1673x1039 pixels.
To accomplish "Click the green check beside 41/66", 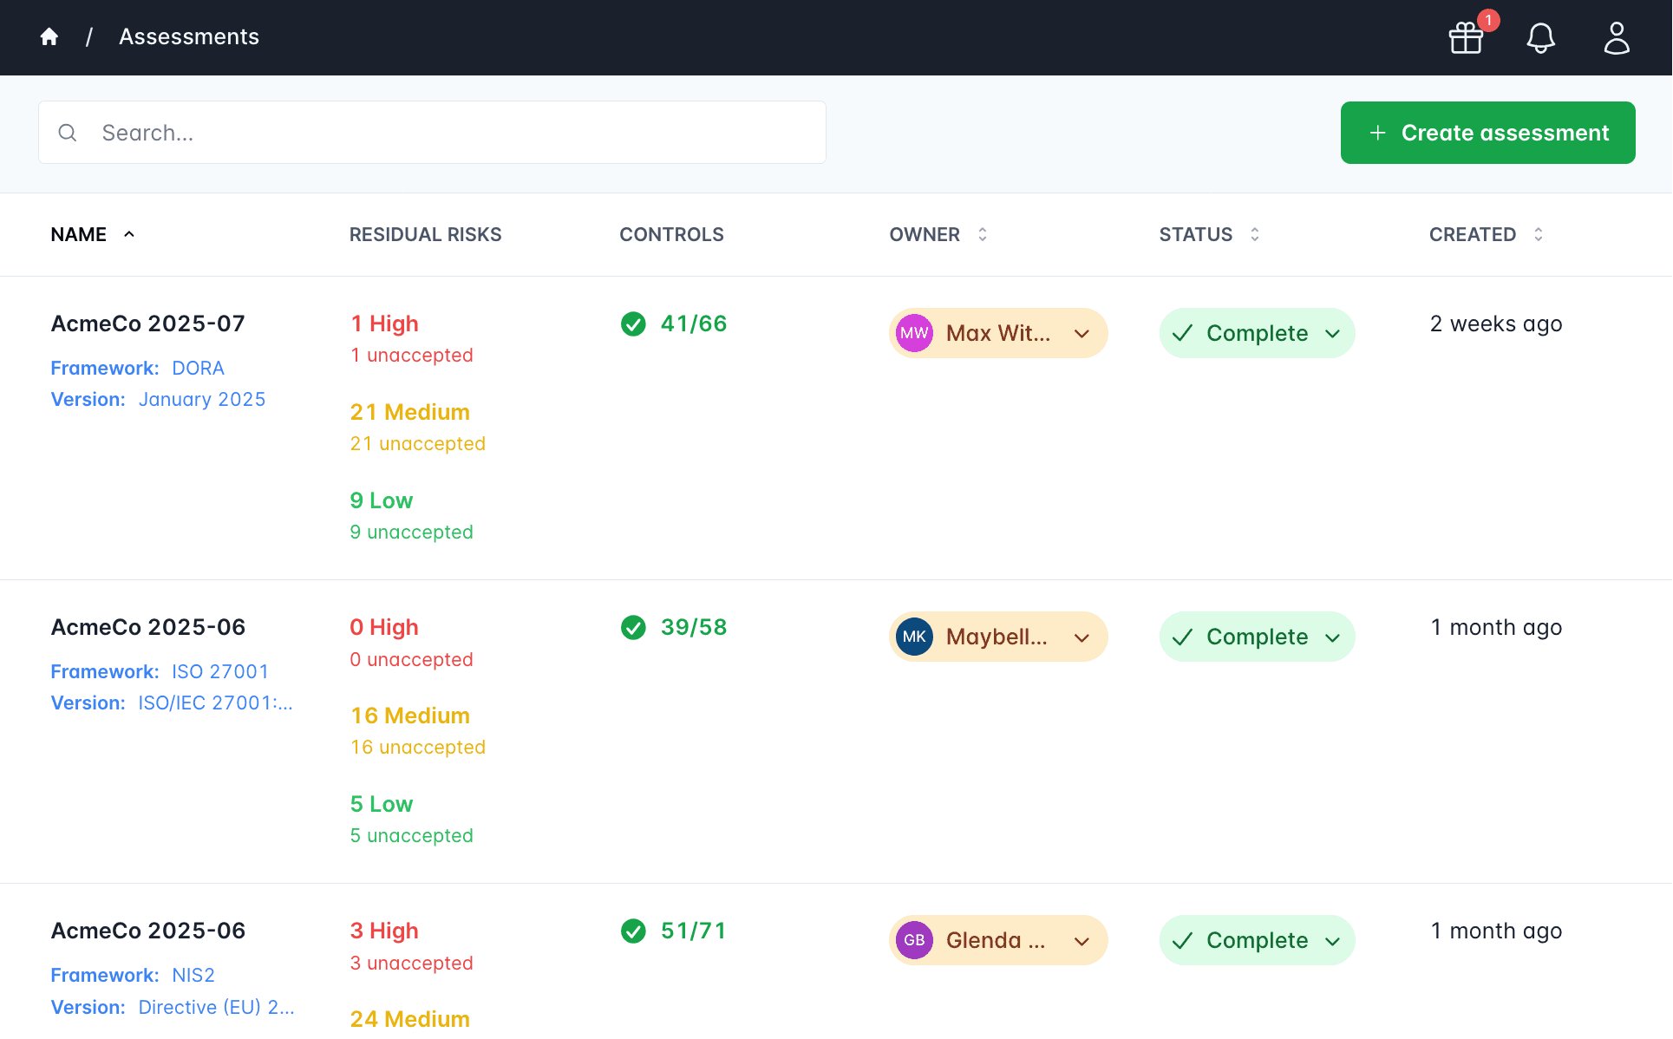I will pyautogui.click(x=633, y=323).
